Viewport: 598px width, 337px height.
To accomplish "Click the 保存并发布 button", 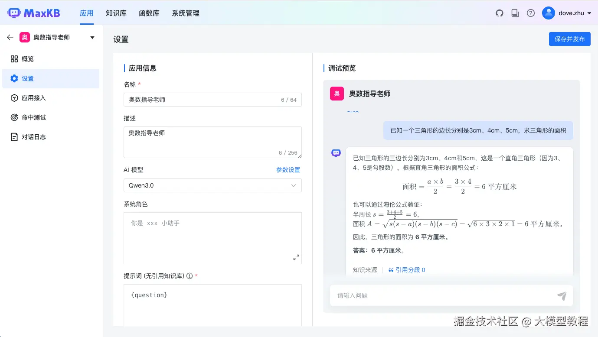I will [569, 39].
